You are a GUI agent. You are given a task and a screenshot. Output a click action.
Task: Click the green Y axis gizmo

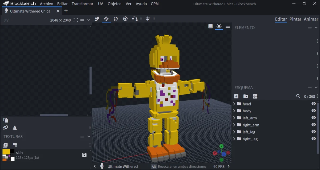[221, 146]
